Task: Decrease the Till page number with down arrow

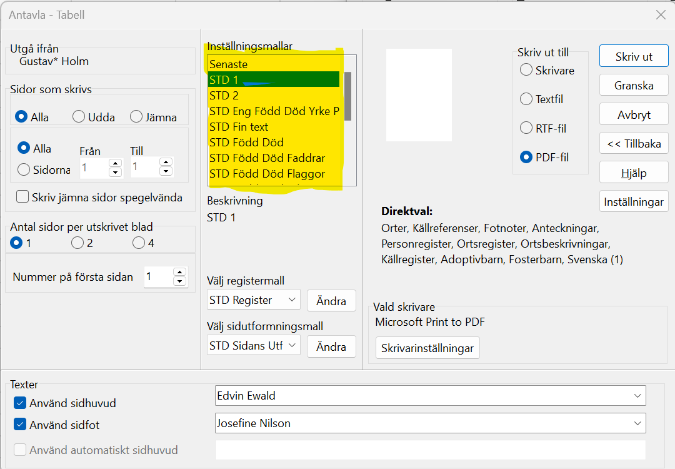Action: [166, 171]
